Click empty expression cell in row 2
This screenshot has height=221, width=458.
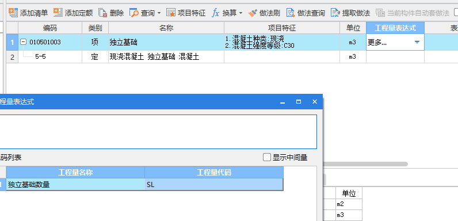click(x=395, y=57)
